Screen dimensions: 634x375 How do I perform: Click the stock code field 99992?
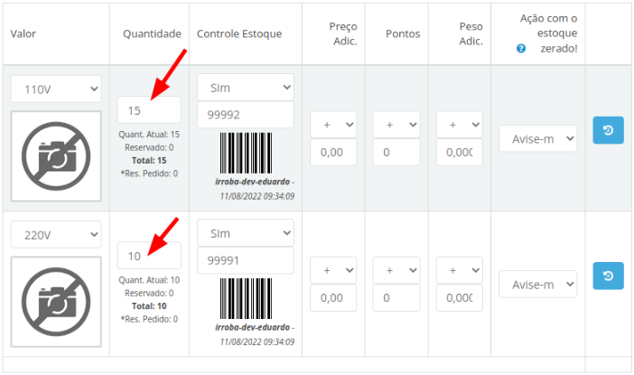pos(246,115)
